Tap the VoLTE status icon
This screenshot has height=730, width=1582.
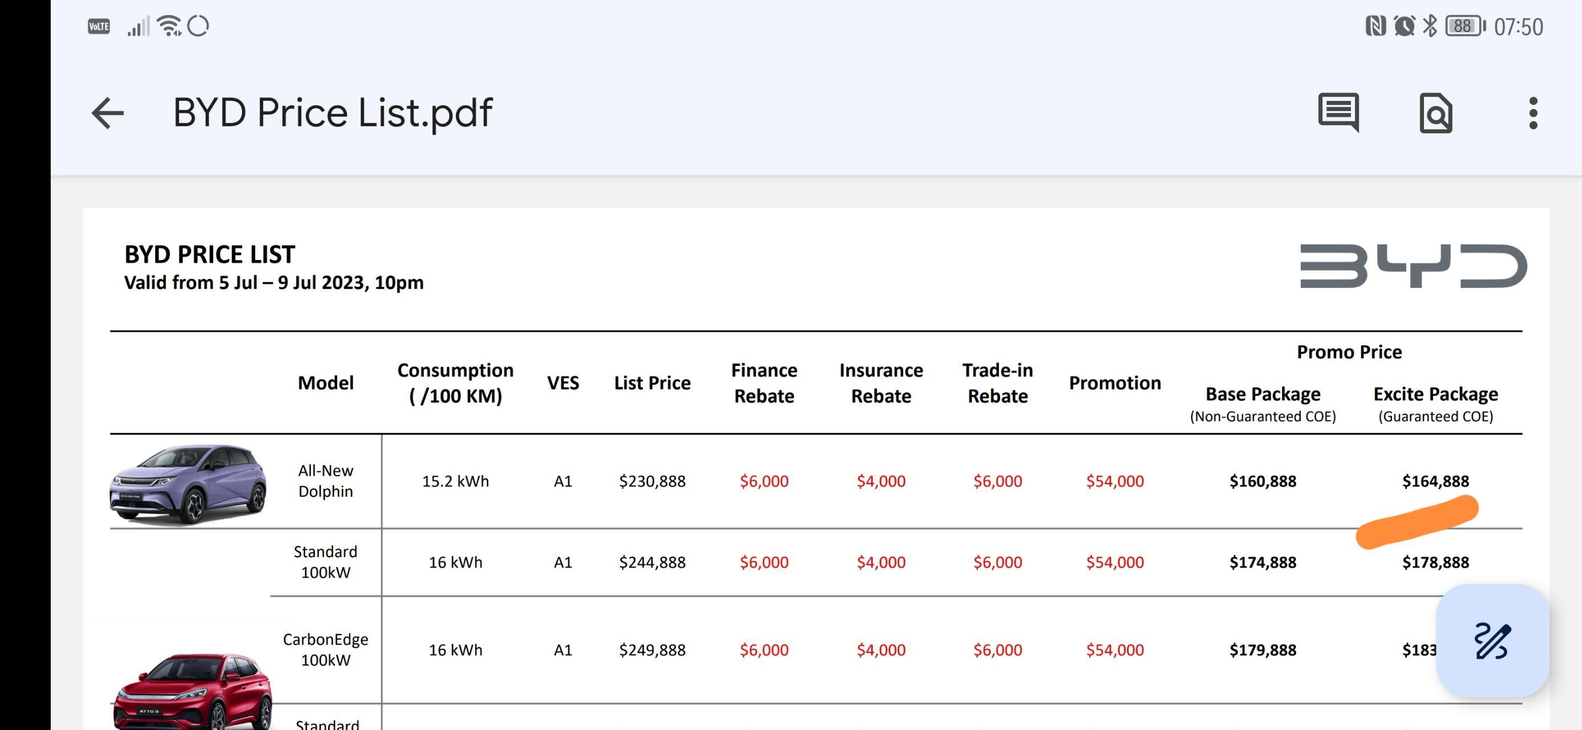click(99, 26)
